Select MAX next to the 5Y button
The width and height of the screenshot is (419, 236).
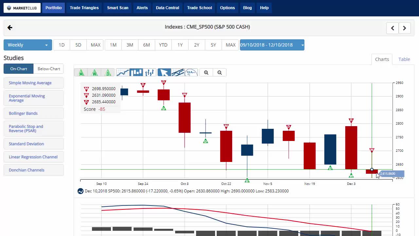pos(231,45)
